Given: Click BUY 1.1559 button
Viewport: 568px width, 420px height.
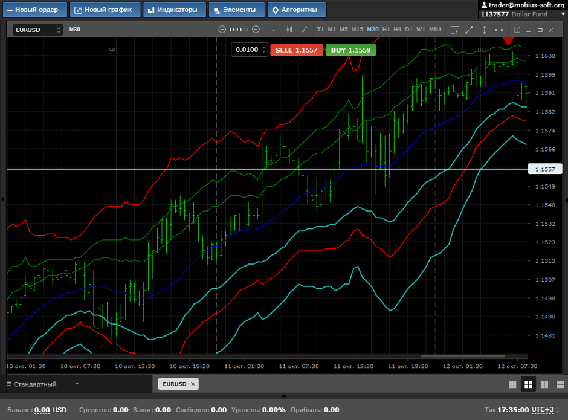Looking at the screenshot, I should tap(350, 50).
